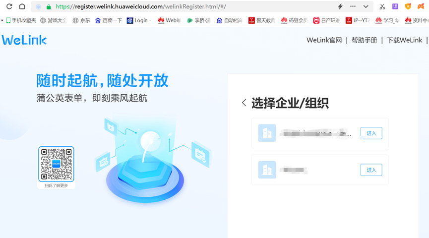Open the Login bookmark

pyautogui.click(x=139, y=20)
